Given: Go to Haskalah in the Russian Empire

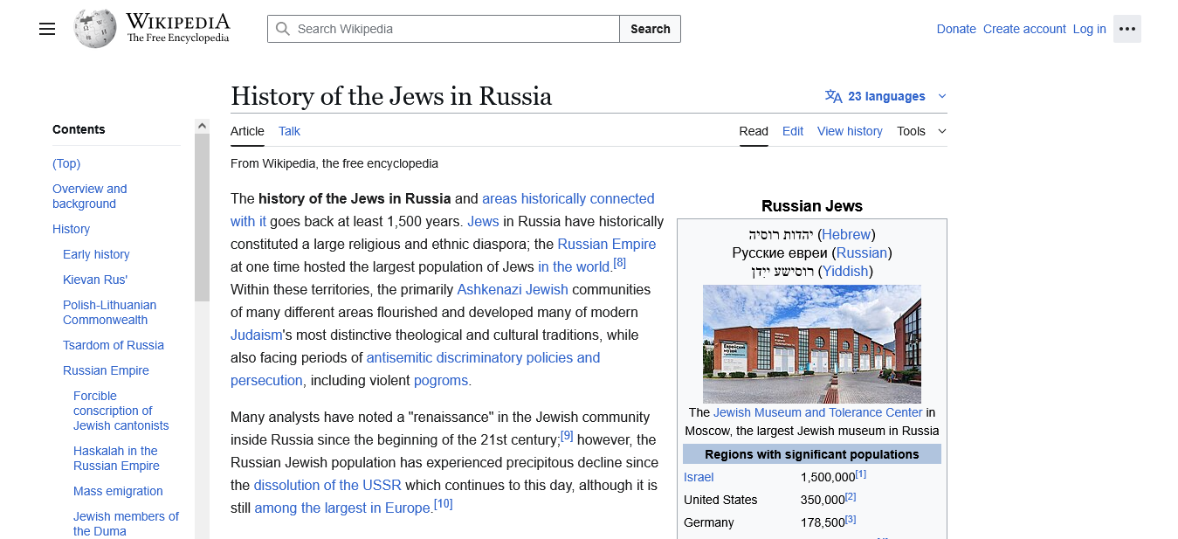Looking at the screenshot, I should [x=116, y=458].
